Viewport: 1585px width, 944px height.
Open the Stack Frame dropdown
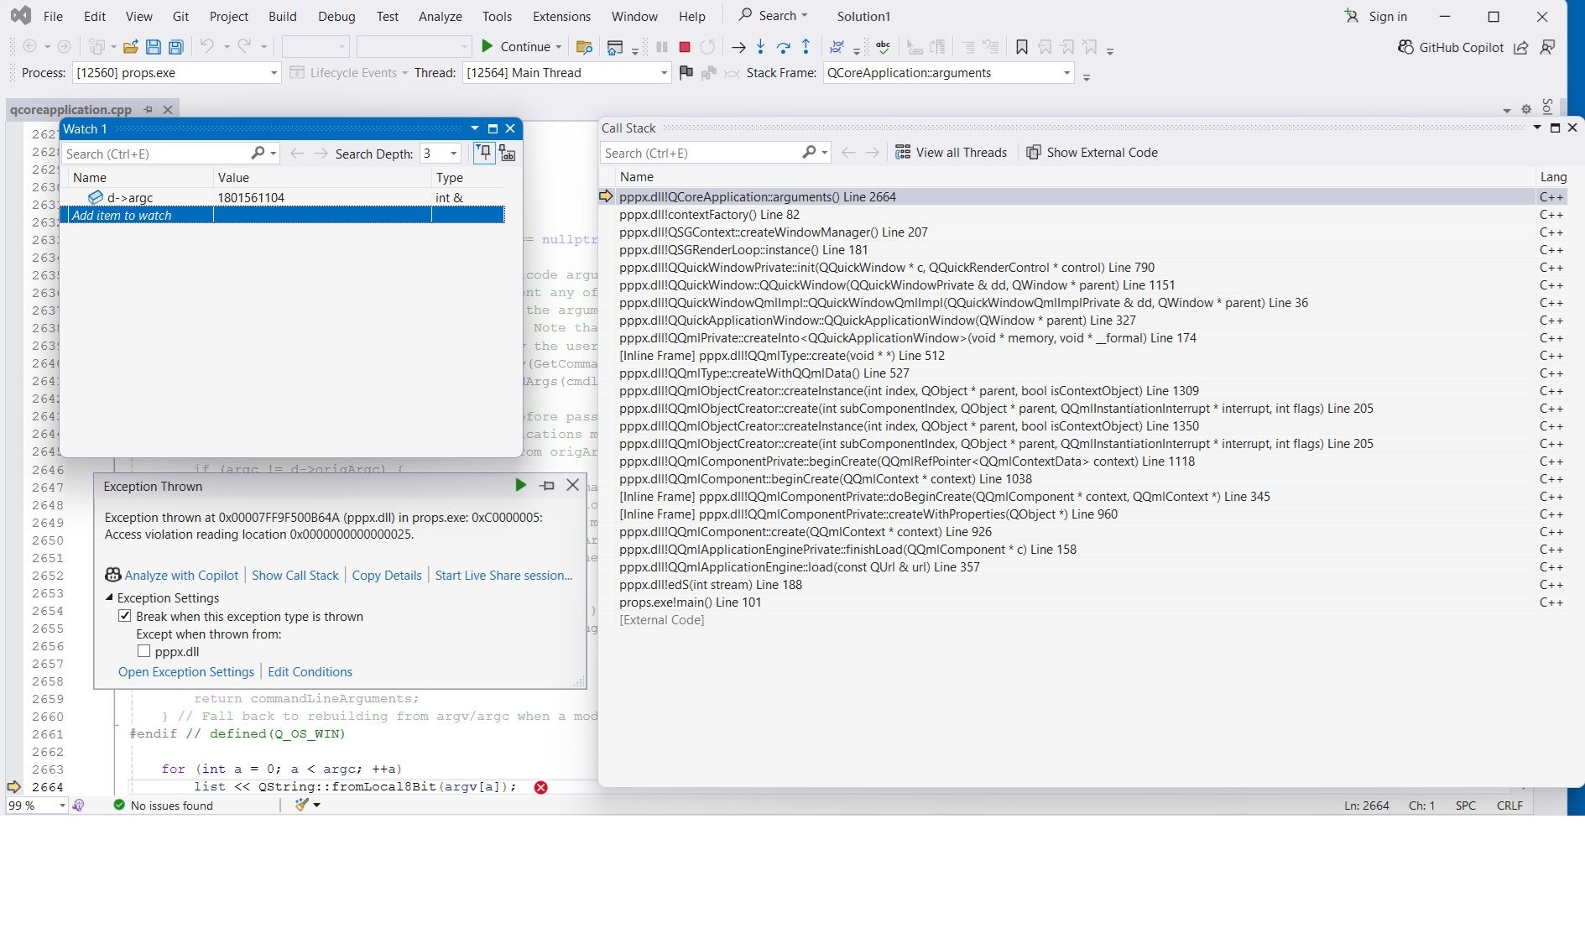pyautogui.click(x=1066, y=73)
